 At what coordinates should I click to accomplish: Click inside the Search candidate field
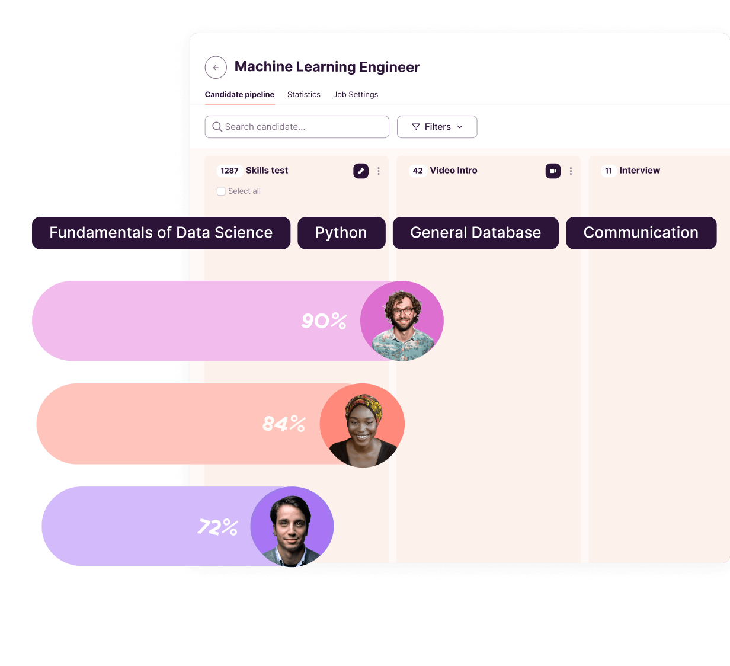[296, 127]
